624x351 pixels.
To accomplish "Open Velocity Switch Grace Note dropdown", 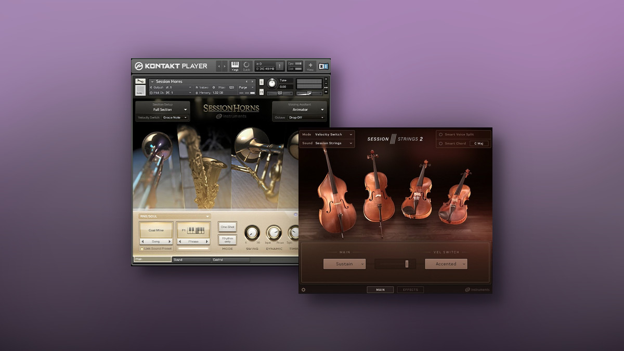I will point(175,118).
